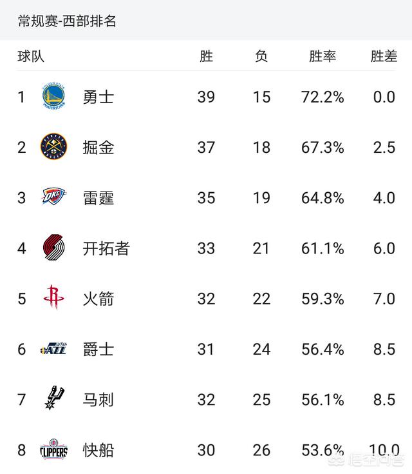The width and height of the screenshot is (412, 474).
Task: Select the Spurs spur logo
Action: pos(54,398)
